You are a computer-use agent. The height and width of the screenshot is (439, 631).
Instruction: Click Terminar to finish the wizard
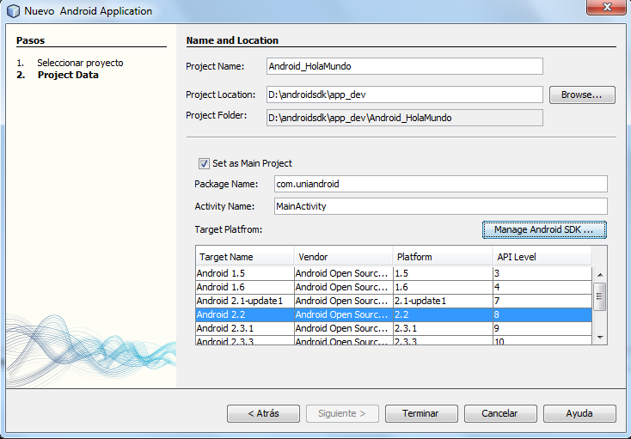[420, 413]
